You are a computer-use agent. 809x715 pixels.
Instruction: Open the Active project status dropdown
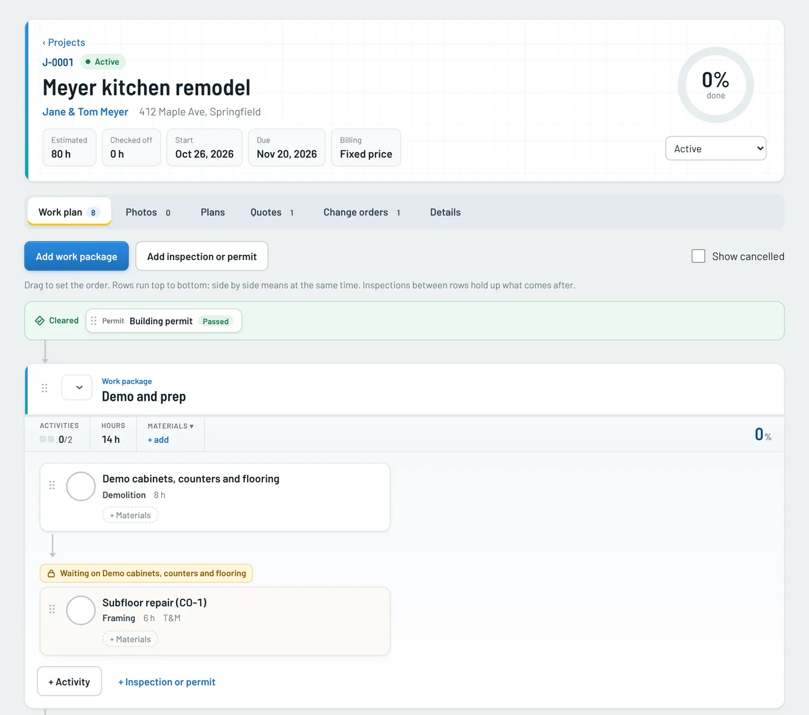pos(716,148)
